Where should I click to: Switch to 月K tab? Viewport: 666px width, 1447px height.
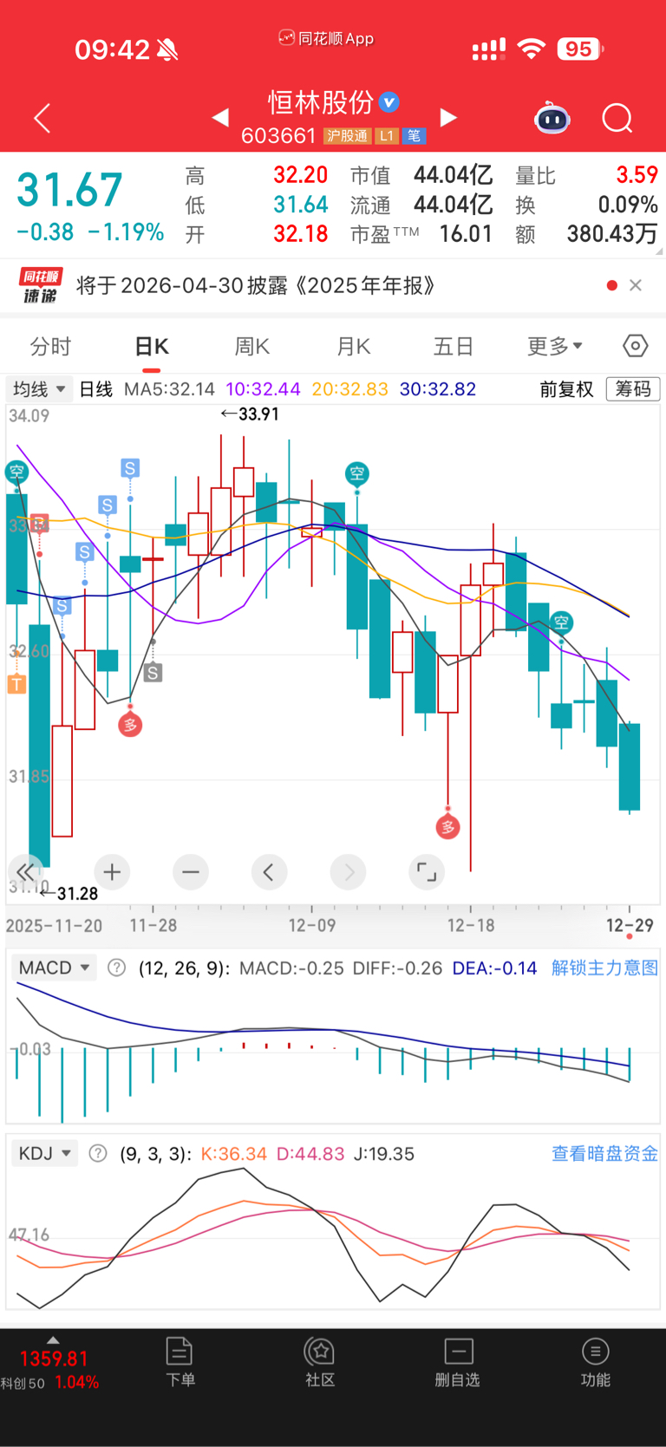tap(354, 346)
